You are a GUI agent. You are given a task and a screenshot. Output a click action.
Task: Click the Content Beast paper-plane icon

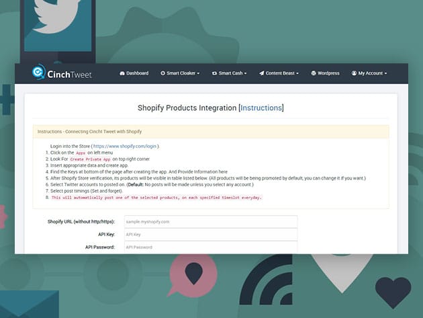click(x=262, y=73)
